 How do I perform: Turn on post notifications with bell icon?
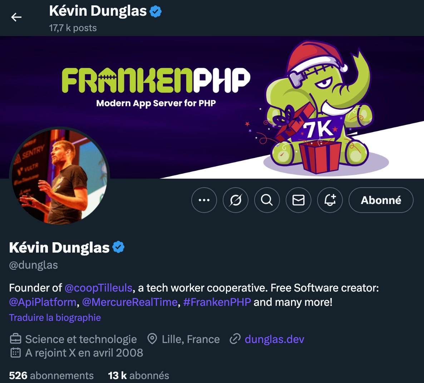(330, 200)
